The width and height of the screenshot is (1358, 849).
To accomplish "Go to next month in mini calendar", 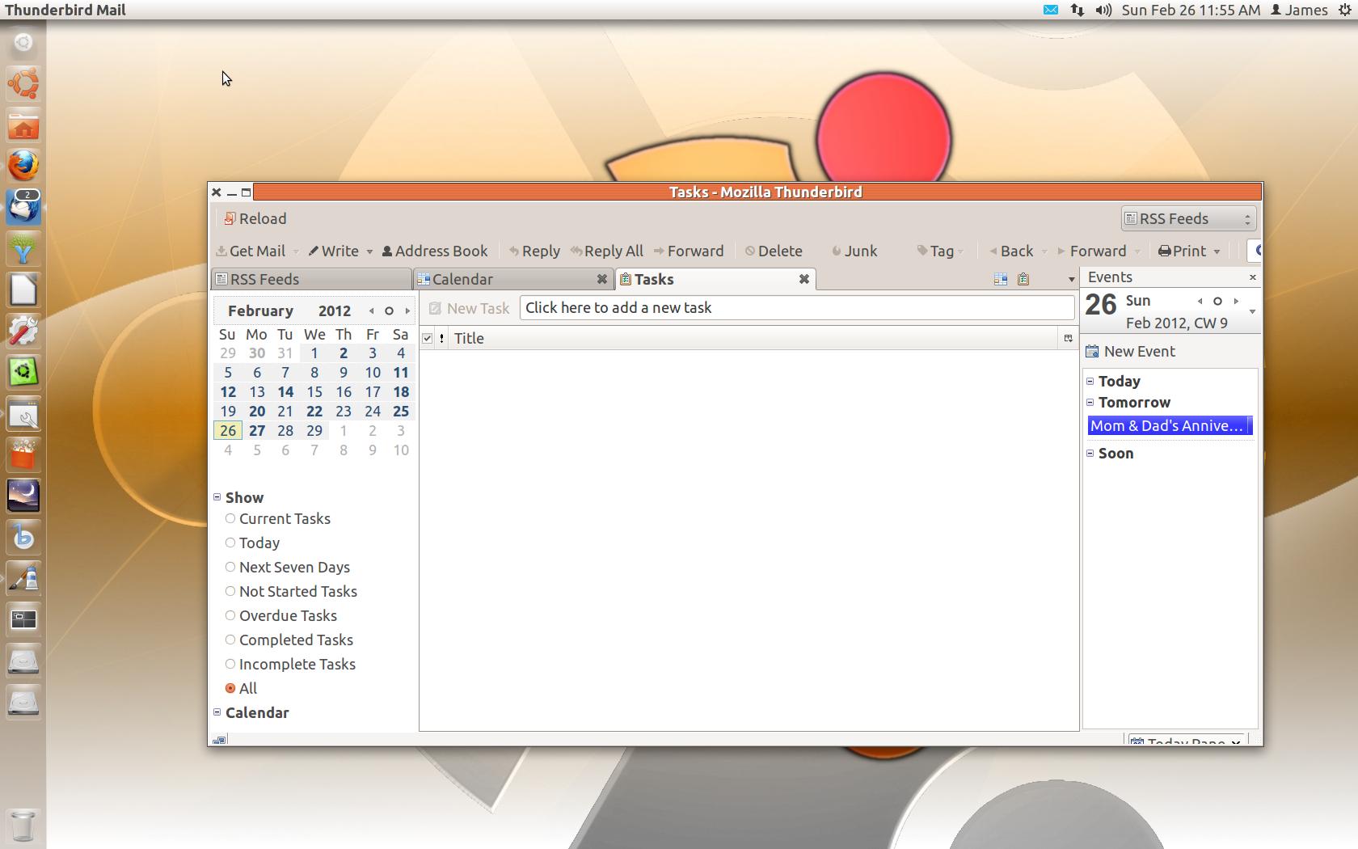I will tap(407, 311).
